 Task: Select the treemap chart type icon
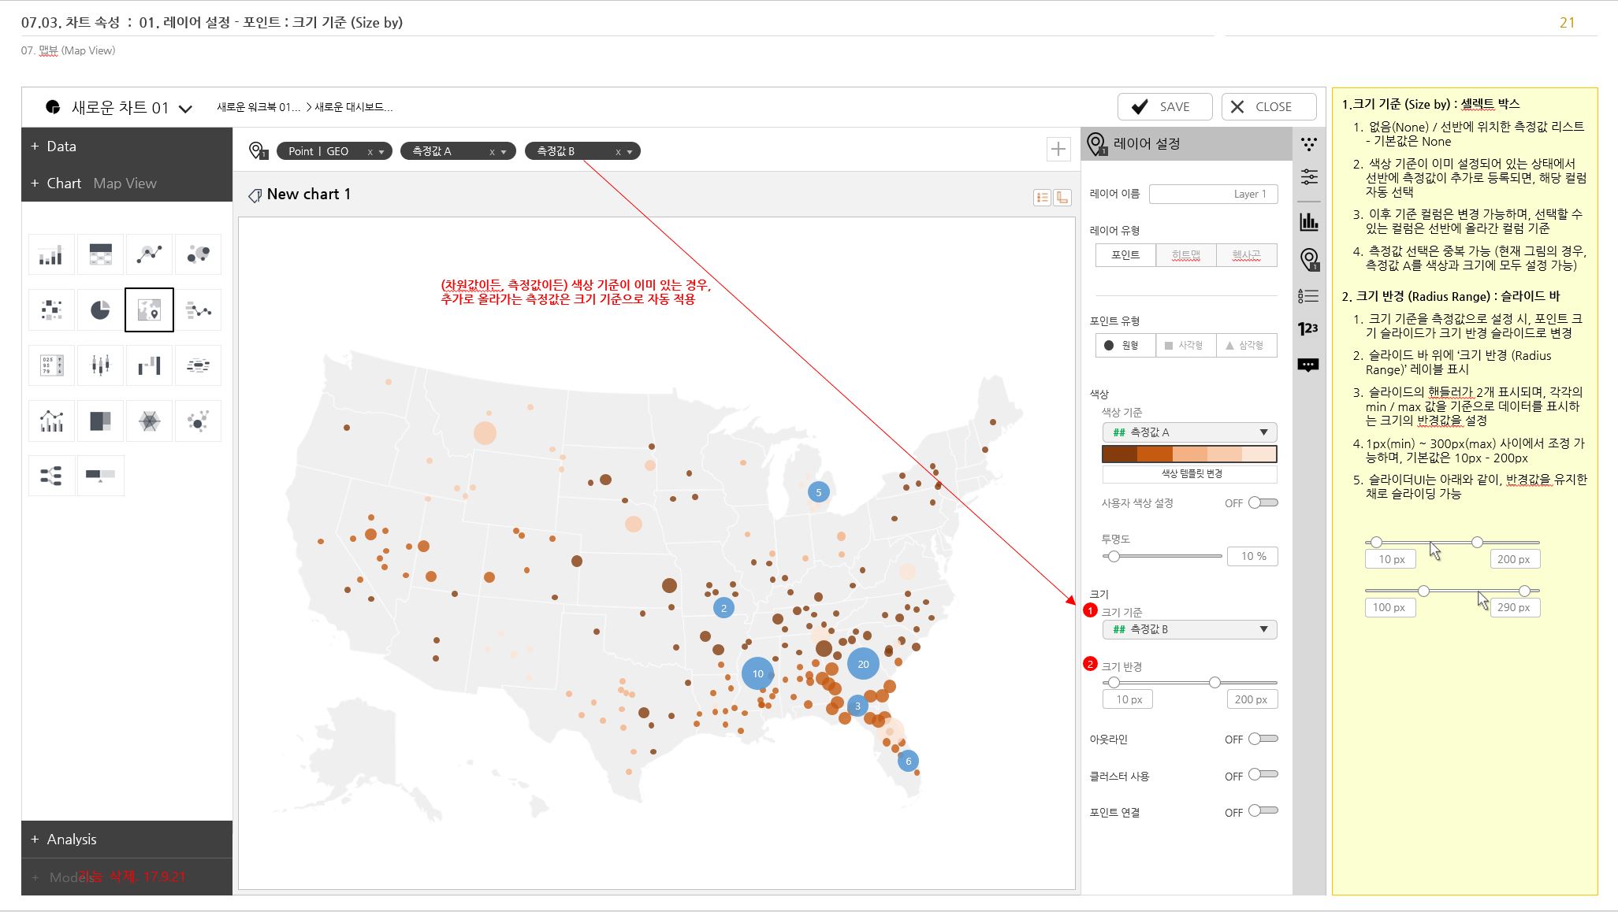100,421
